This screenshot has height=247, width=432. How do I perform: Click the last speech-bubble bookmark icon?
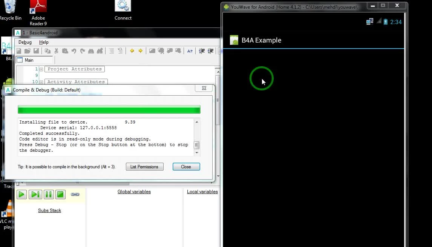pyautogui.click(x=178, y=51)
